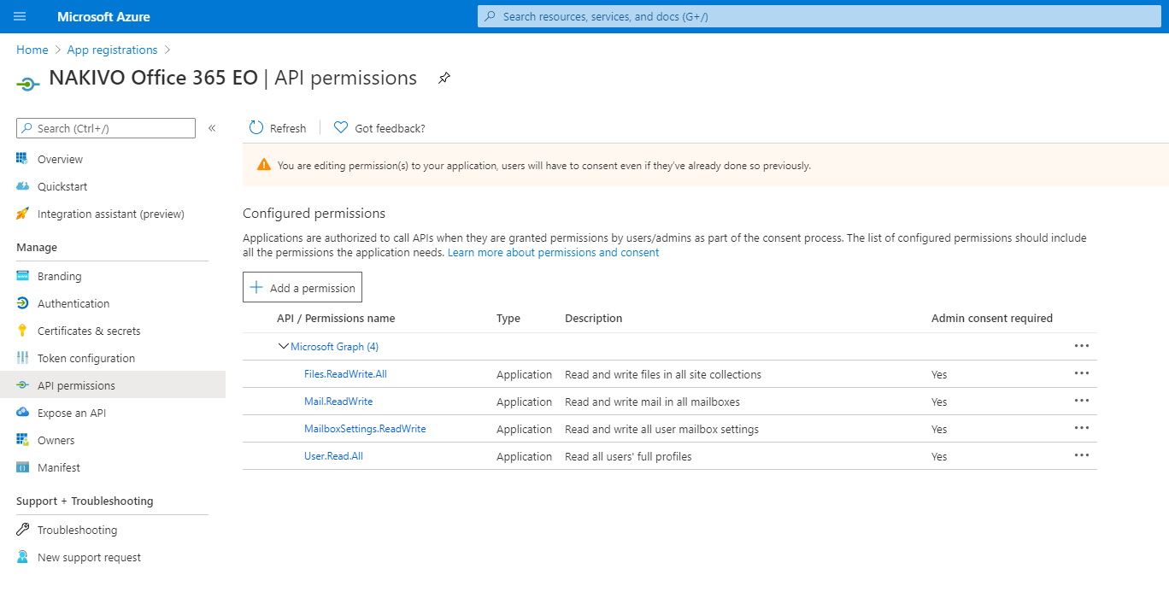This screenshot has width=1169, height=604.
Task: Open Overview from the sidebar
Action: [60, 159]
